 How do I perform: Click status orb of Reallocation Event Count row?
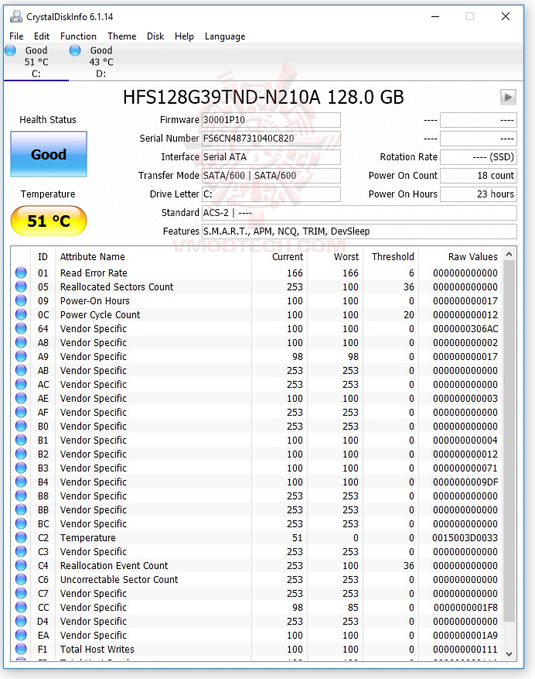21,565
